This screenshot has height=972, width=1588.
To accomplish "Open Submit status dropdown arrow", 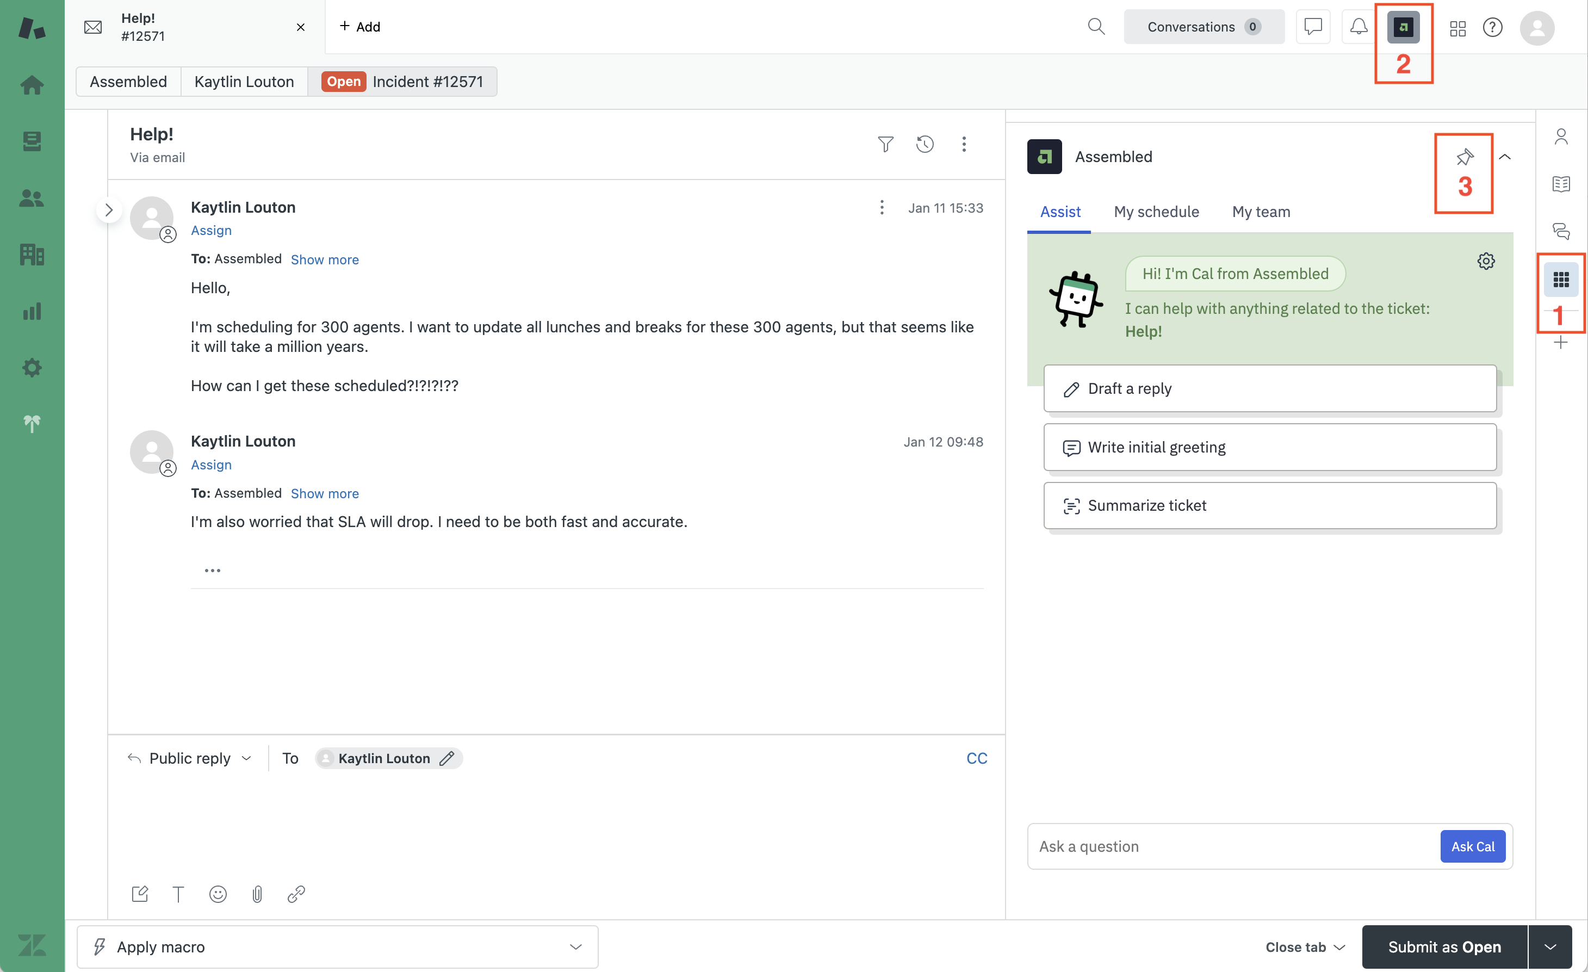I will tap(1550, 947).
